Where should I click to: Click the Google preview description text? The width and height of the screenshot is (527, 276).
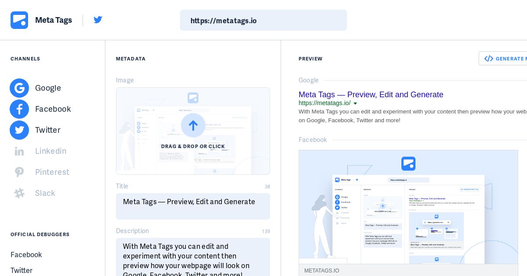coord(413,116)
